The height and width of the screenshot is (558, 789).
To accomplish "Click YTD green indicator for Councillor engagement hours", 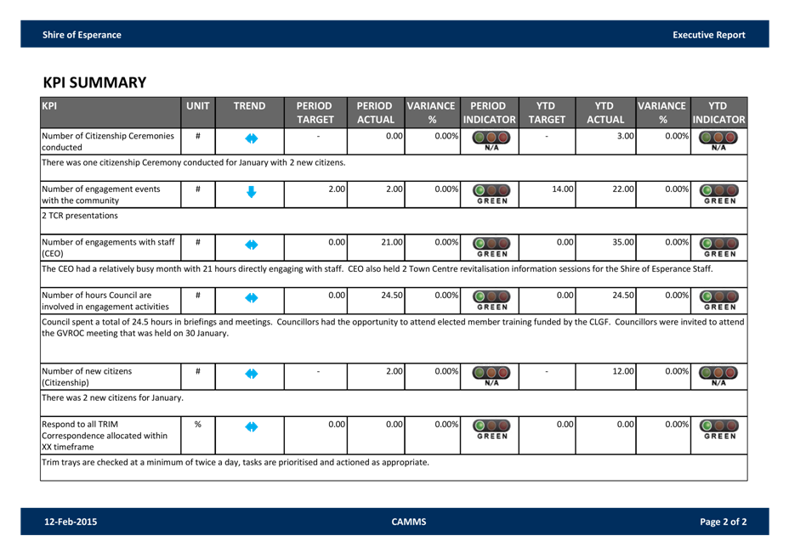I will [x=719, y=299].
